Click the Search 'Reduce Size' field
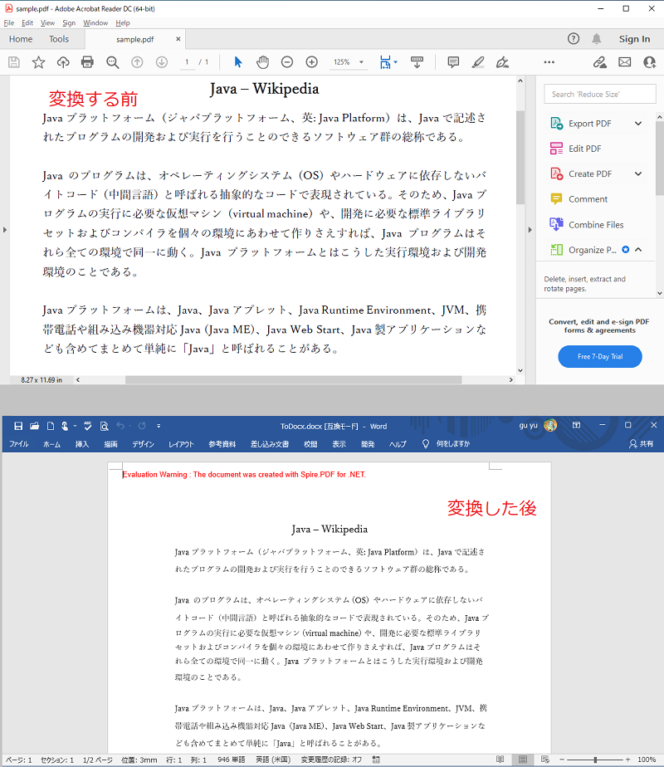The height and width of the screenshot is (767, 664). 600,94
